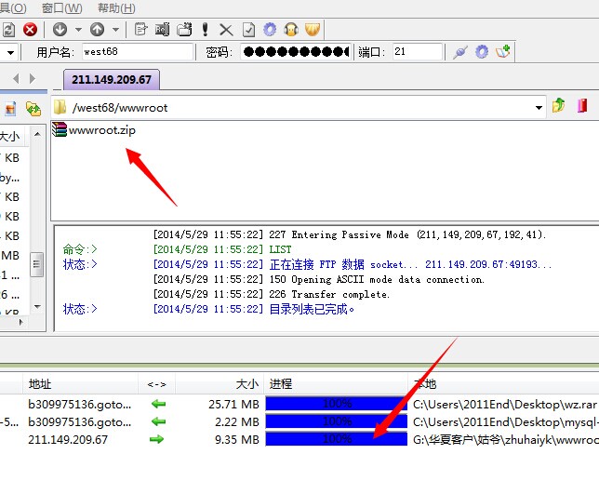Click the right tab navigation arrow
Viewport: 599px width, 494px height.
[x=33, y=79]
